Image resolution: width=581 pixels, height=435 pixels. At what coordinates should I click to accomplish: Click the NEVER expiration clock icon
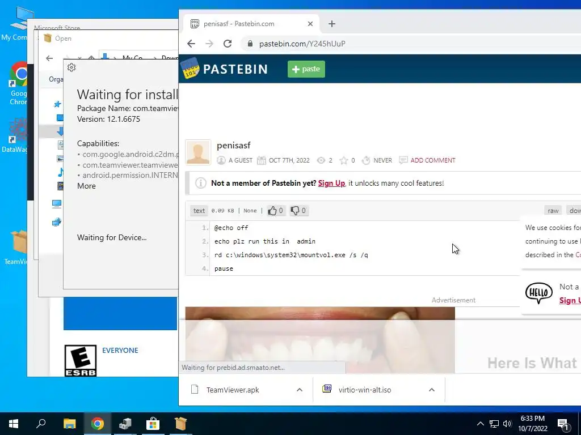click(x=366, y=160)
